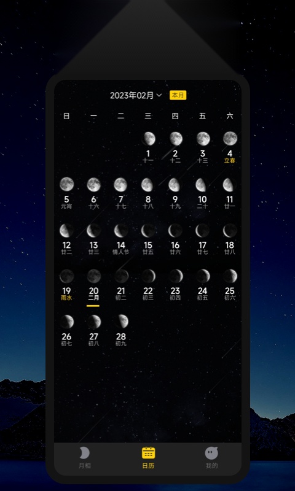The height and width of the screenshot is (491, 295).
Task: Tap the date number 28 labeled 初九
Action: (120, 336)
